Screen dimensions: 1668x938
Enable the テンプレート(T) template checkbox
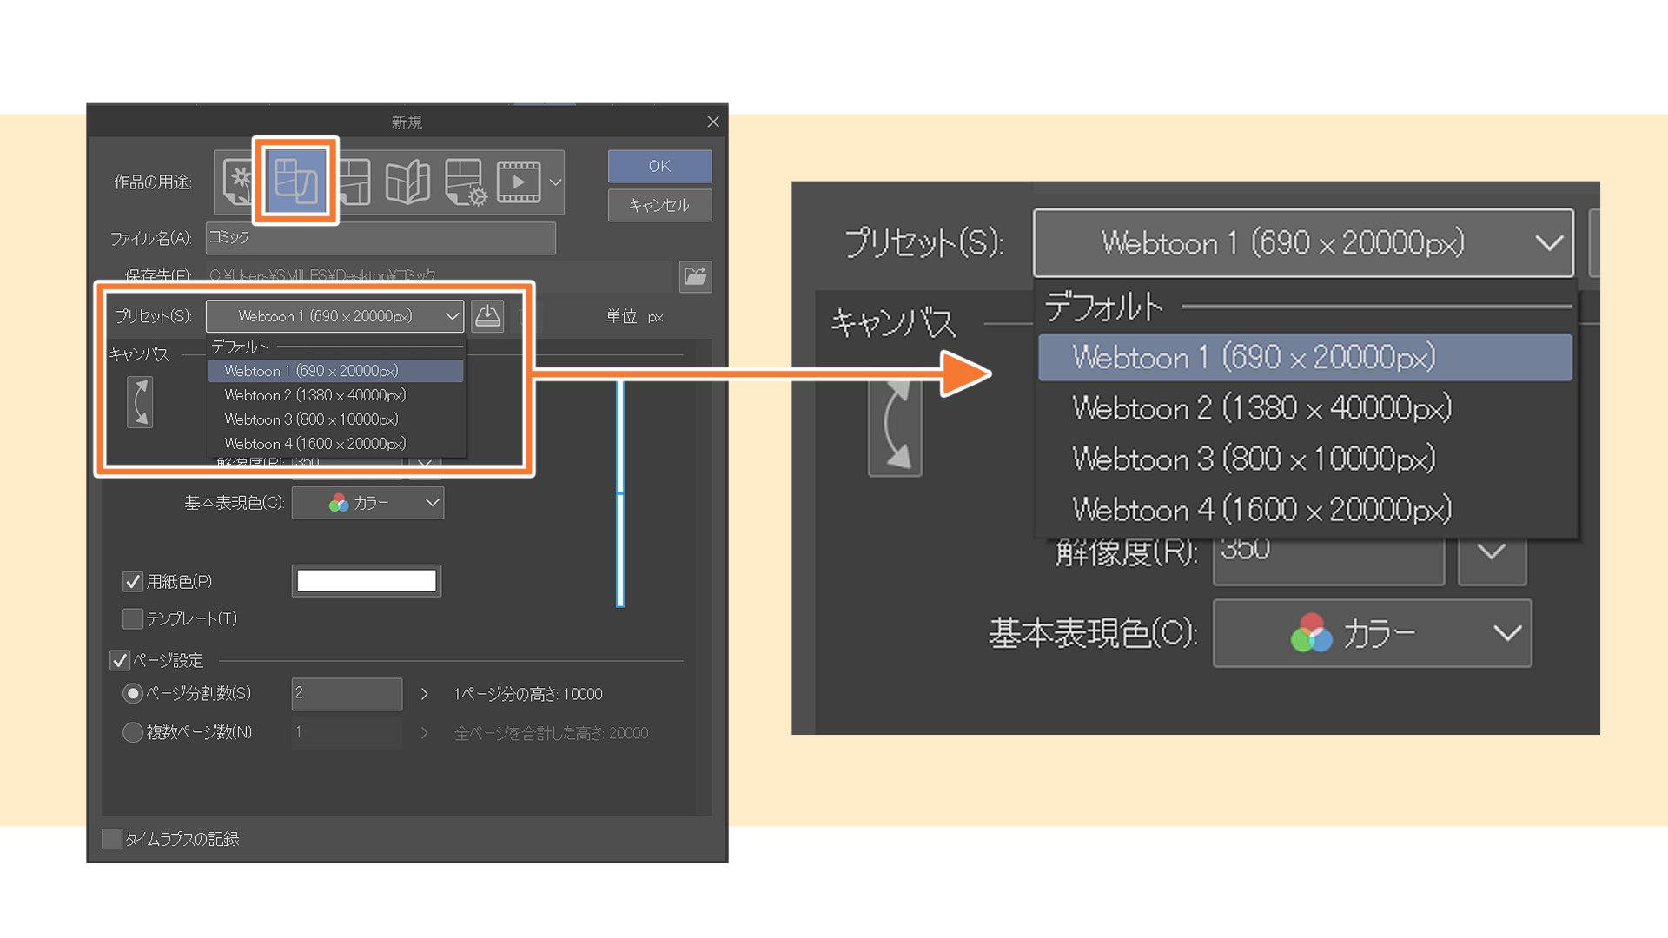pos(132,618)
